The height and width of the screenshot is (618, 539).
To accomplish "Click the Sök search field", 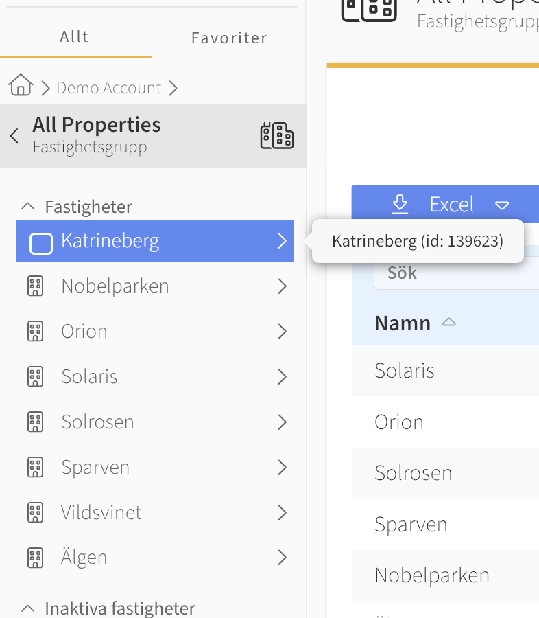I will (x=457, y=273).
